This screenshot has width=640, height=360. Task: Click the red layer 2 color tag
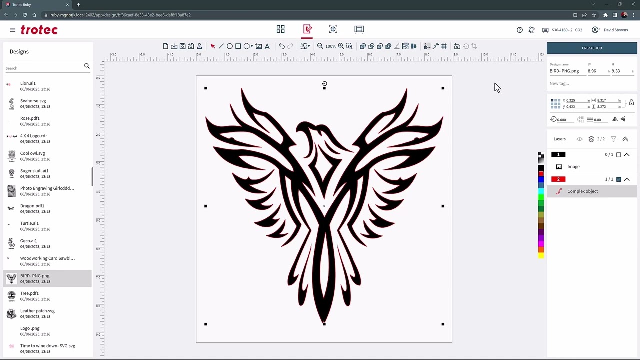point(558,179)
